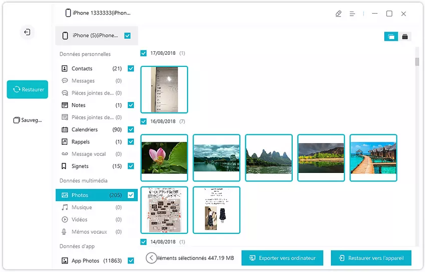Toggle the iPhone (5) backup checkbox
Viewport: 425px width, 272px height.
127,36
